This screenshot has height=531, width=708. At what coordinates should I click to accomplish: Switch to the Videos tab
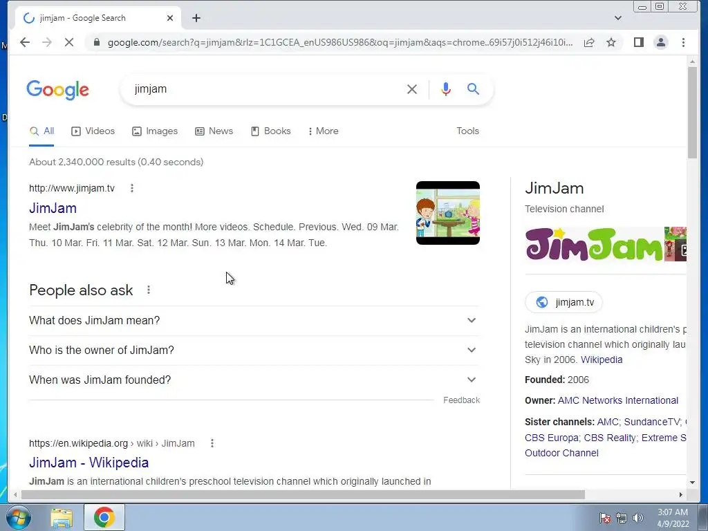point(93,131)
